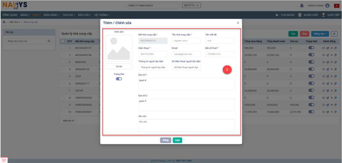
Task: Open the TỔNG QUAN menu item
Action: pyautogui.click(x=9, y=15)
